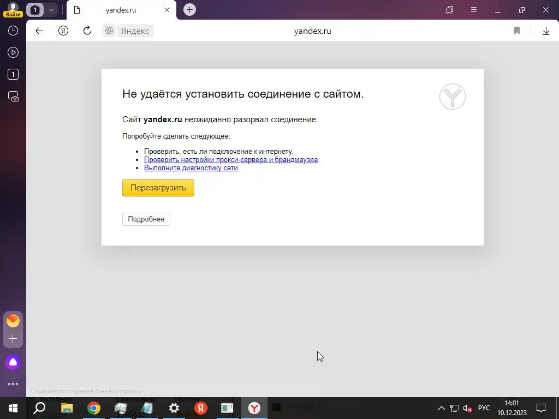The height and width of the screenshot is (419, 559).
Task: Go back with the back arrow
Action: tap(39, 31)
